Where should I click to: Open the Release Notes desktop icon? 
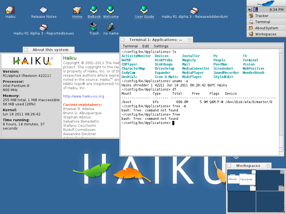click(44, 10)
